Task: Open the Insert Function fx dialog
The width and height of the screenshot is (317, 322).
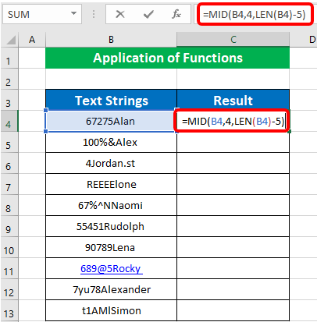Action: (x=176, y=14)
